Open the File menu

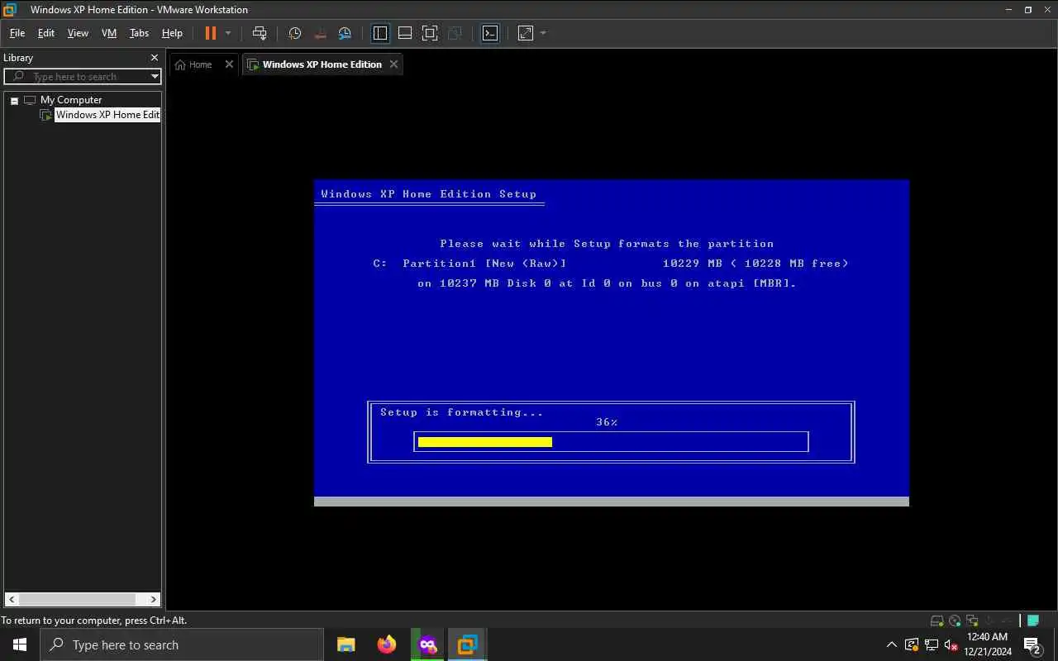[17, 33]
